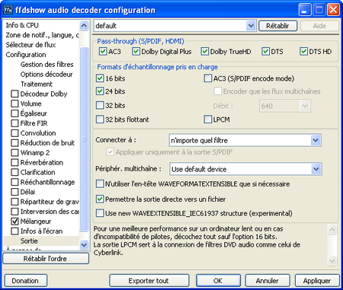The width and height of the screenshot is (343, 290).
Task: Enable the Infos à l'écran checkbox
Action: [14, 231]
